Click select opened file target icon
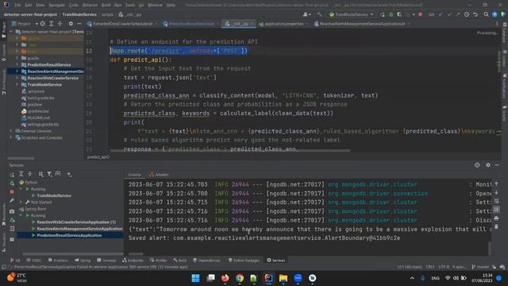 point(42,24)
